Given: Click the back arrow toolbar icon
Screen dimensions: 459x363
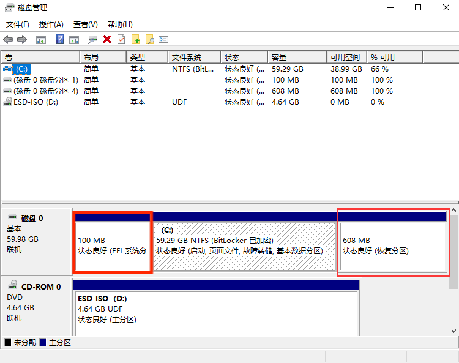Looking at the screenshot, I should (8, 39).
